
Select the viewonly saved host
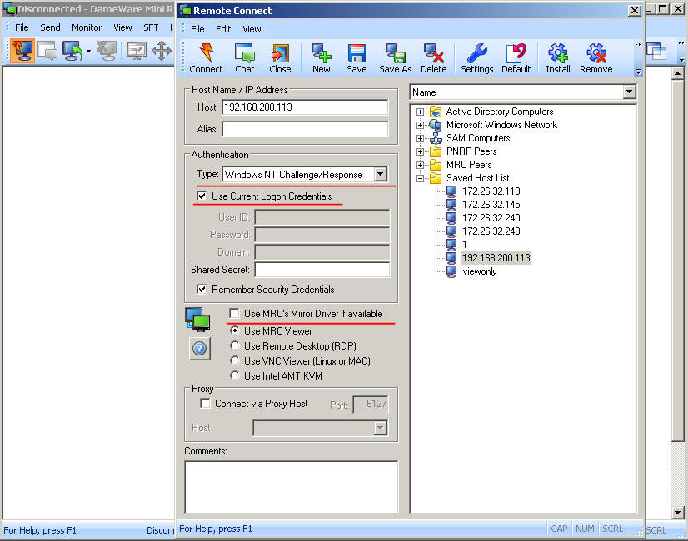point(479,271)
